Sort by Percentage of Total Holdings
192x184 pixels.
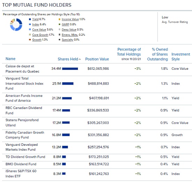pyautogui.click(x=129, y=52)
